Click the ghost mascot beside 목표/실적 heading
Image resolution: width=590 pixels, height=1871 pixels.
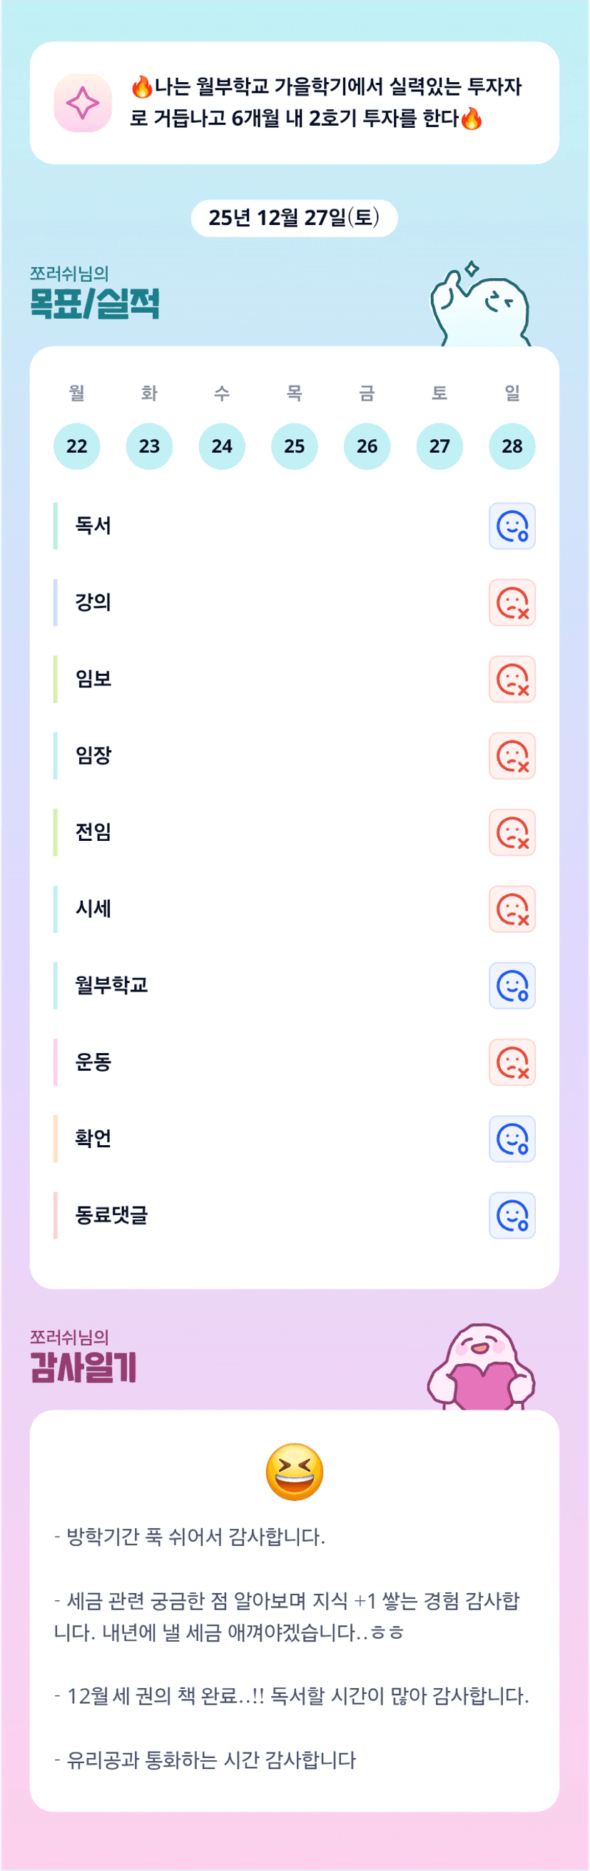(x=480, y=306)
